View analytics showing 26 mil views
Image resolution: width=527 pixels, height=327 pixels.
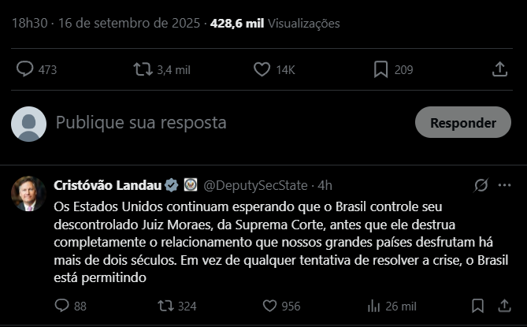(x=374, y=306)
